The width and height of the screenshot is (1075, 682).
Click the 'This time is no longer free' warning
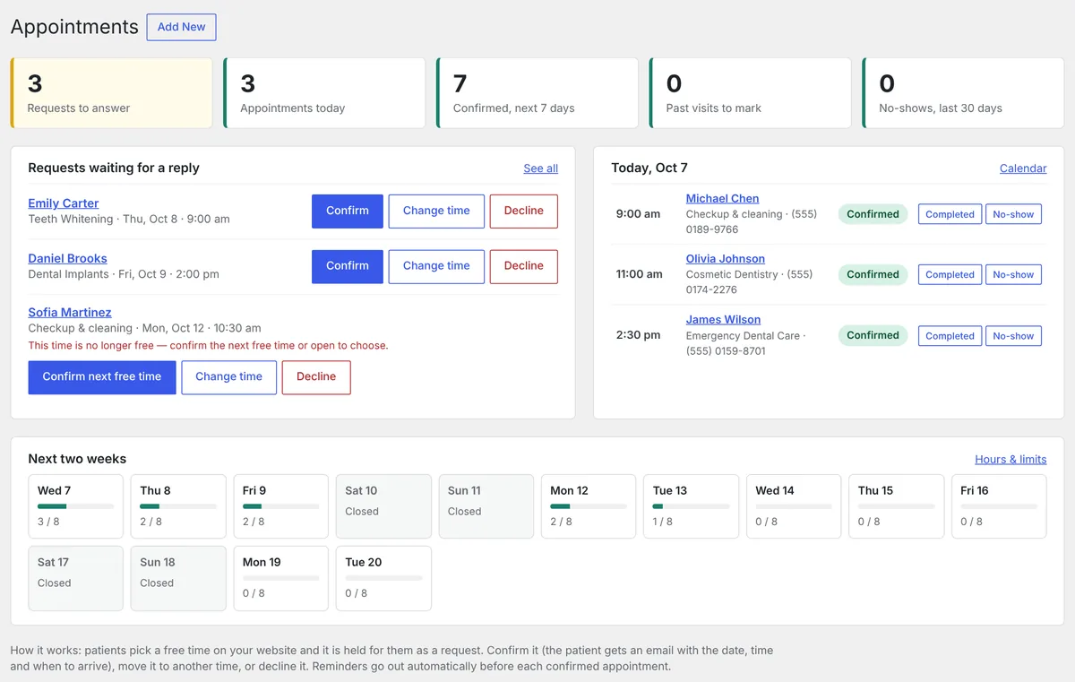[208, 345]
